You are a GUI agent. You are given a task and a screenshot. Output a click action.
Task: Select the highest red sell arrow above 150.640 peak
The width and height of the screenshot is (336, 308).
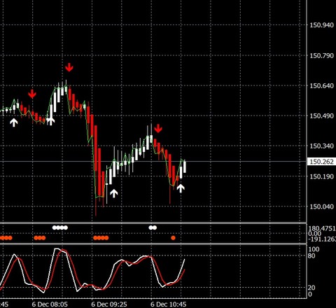tap(69, 67)
